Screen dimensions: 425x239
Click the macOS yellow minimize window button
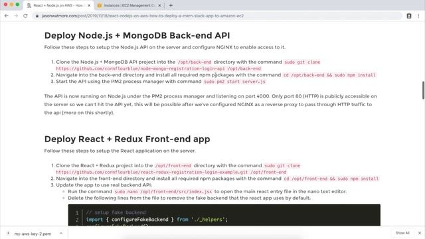point(11,5)
